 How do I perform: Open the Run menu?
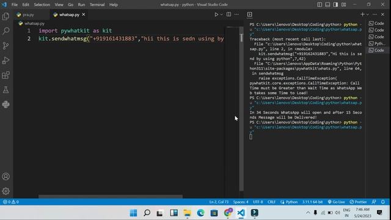(x=81, y=4)
